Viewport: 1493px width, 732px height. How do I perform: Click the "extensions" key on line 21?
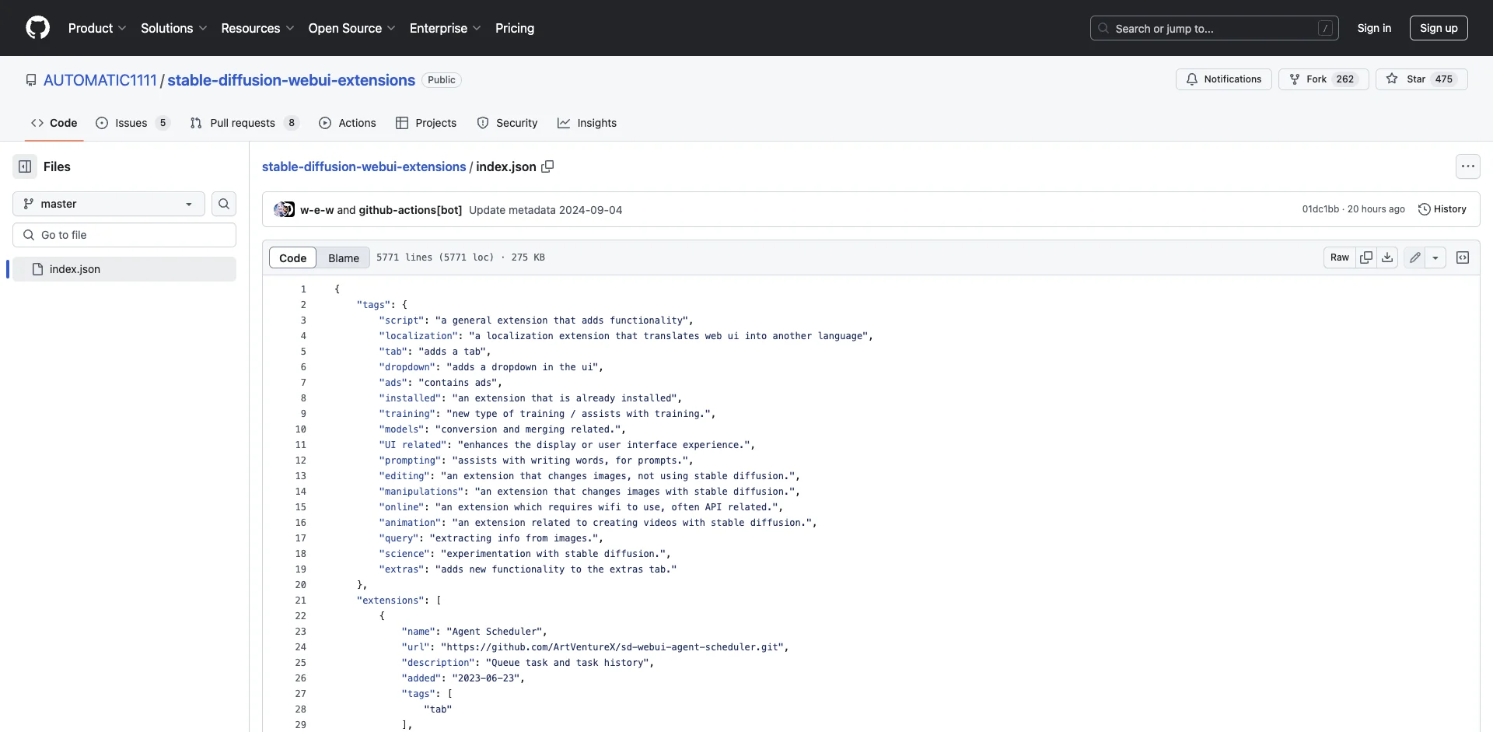(x=390, y=601)
